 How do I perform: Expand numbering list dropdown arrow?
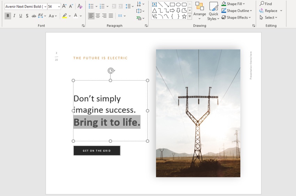107,6
